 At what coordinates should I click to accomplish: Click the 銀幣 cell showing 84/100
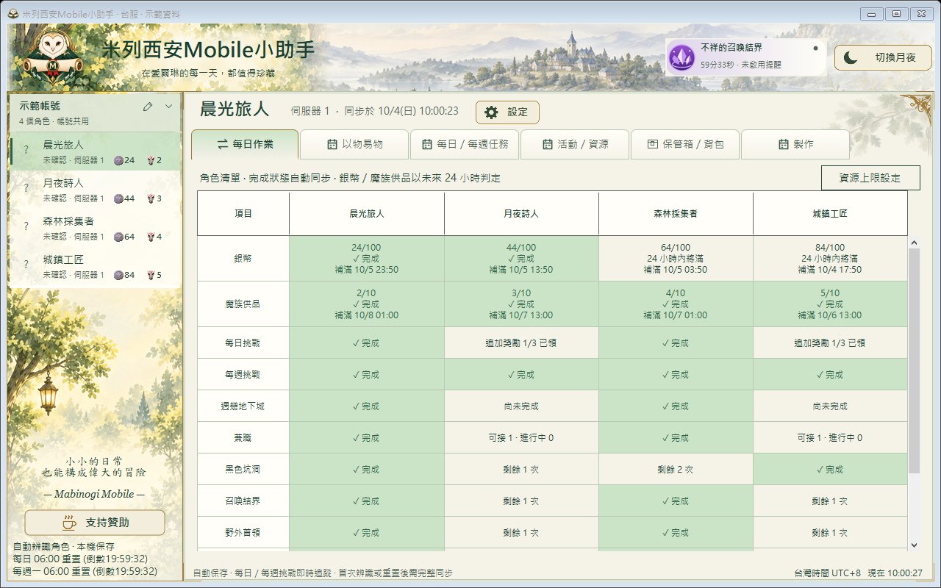pos(830,259)
